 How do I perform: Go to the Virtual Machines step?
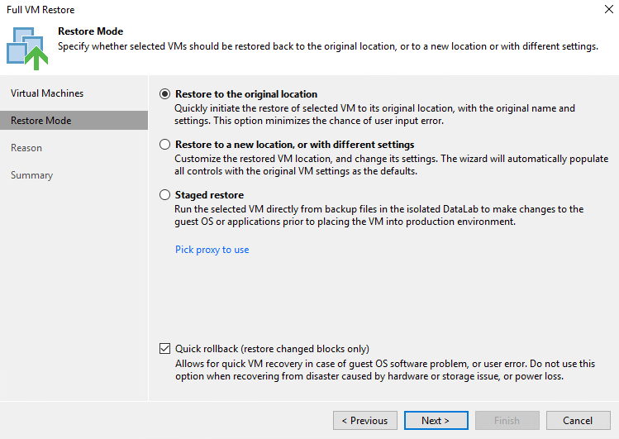pos(47,93)
